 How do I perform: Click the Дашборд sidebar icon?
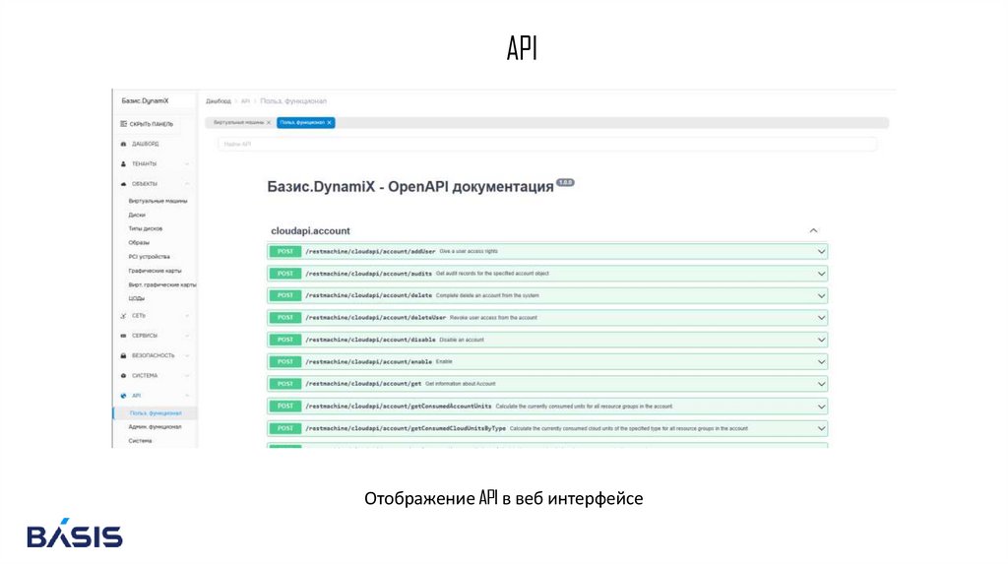[123, 144]
